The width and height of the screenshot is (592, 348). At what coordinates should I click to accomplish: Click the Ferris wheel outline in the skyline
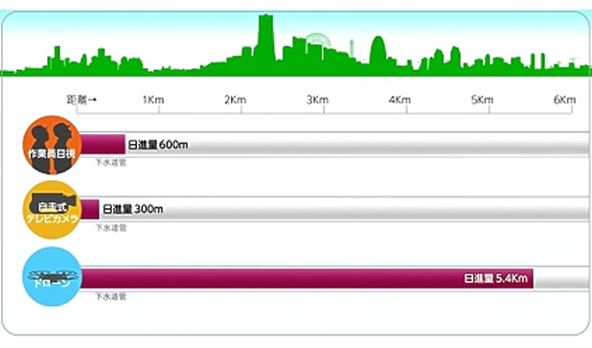coord(318,40)
